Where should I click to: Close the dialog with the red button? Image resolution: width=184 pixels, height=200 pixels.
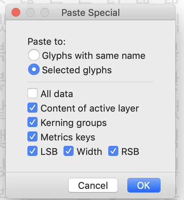tap(16, 12)
